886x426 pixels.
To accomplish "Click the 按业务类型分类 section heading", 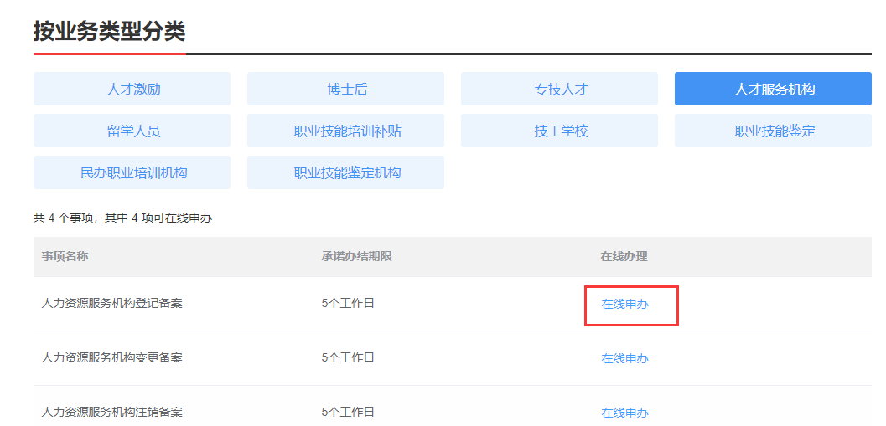I will [109, 31].
